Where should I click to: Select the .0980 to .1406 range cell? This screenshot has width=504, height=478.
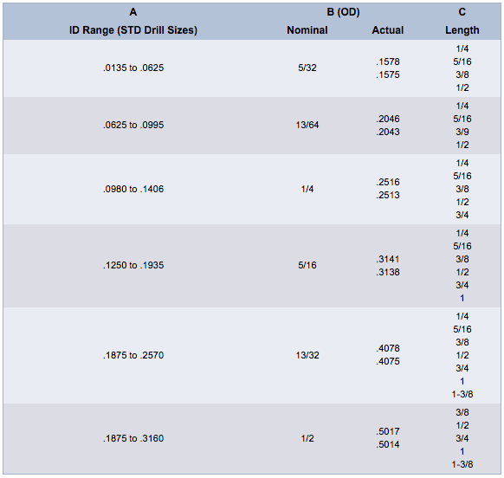click(x=133, y=189)
